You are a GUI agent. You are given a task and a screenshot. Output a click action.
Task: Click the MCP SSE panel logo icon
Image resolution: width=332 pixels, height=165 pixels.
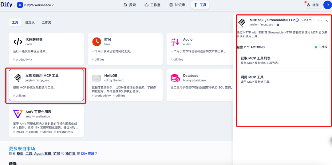tap(242, 22)
